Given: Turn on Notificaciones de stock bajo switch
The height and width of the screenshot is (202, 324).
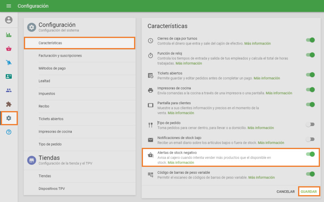Looking at the screenshot, I should (310, 139).
